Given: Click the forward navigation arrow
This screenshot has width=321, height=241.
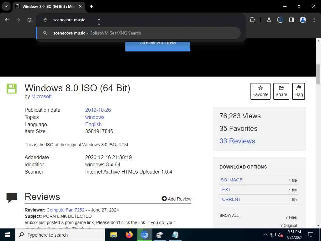Looking at the screenshot, I should coord(18,20).
